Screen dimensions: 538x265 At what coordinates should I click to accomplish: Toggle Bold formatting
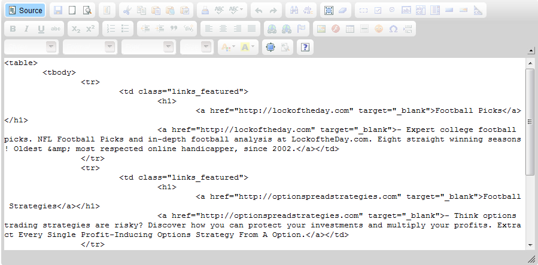(x=13, y=29)
